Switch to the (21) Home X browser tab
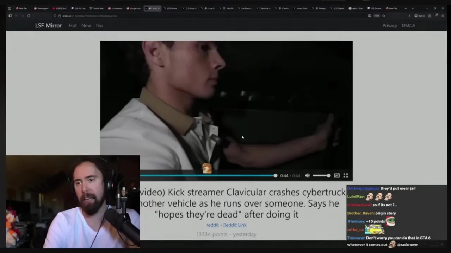The image size is (451, 253). click(171, 8)
